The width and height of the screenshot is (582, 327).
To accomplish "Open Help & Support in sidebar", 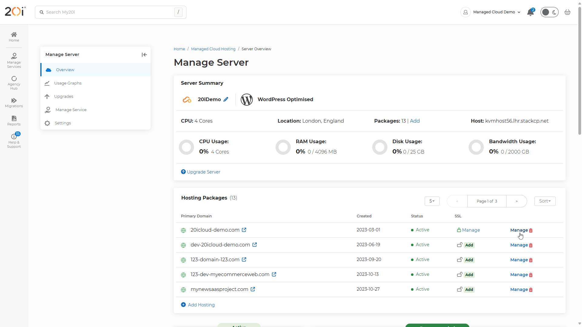I will point(14,141).
